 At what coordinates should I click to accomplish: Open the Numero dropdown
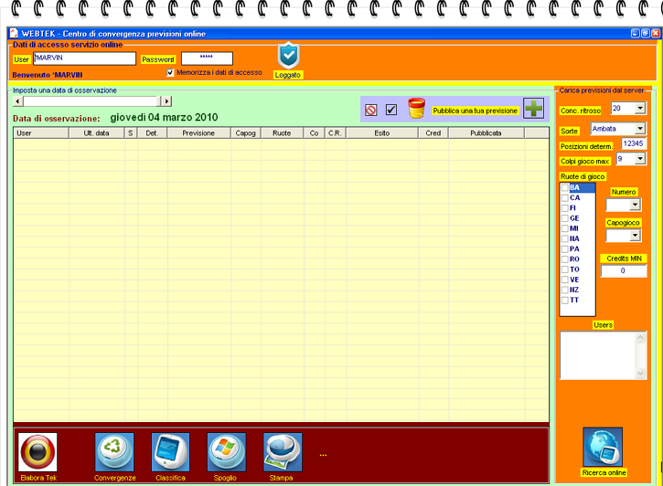click(635, 205)
